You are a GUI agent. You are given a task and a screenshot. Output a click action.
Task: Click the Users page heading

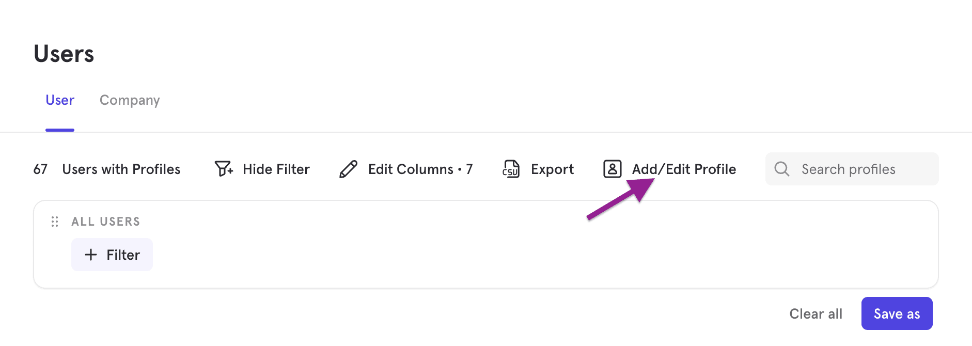click(x=64, y=54)
